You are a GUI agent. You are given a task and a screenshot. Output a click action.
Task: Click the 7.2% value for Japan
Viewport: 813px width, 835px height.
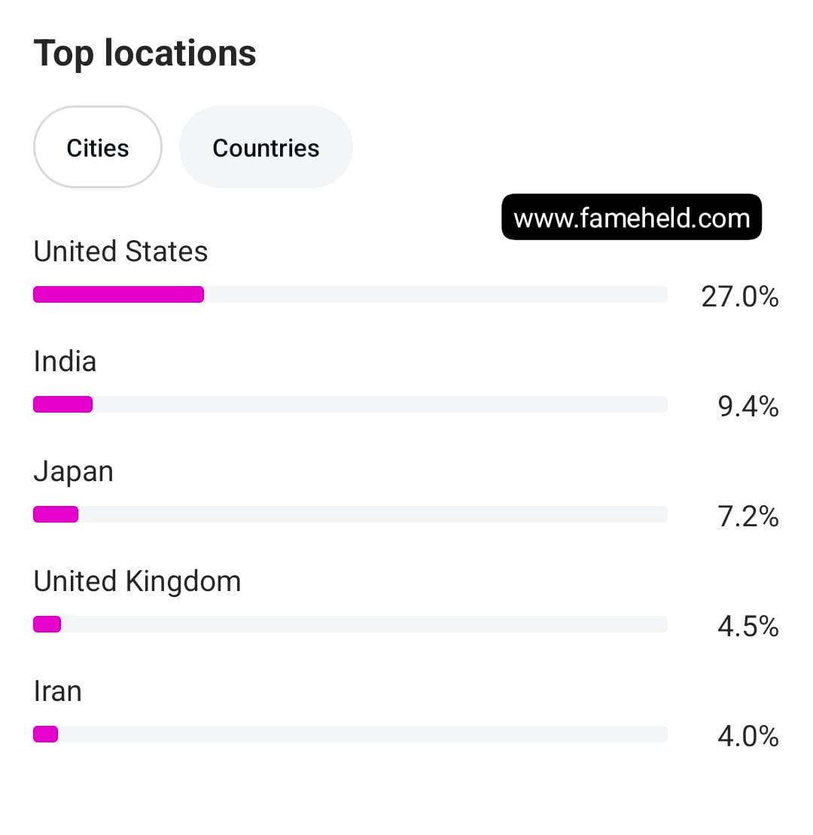pyautogui.click(x=748, y=517)
